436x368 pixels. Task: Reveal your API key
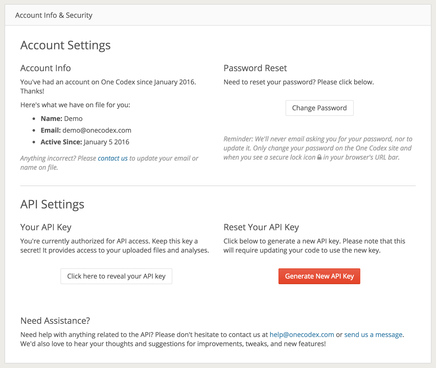[x=116, y=276]
